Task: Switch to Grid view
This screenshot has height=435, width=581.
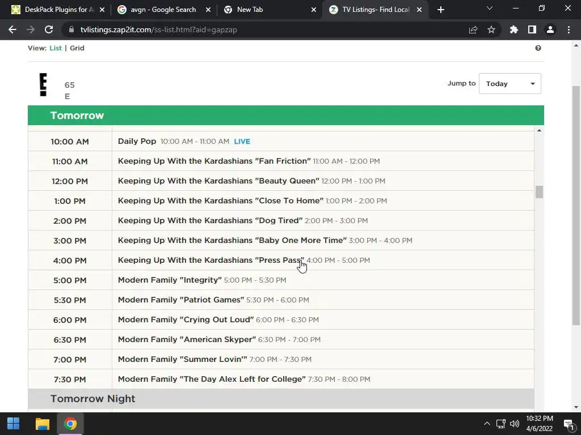Action: pyautogui.click(x=77, y=48)
